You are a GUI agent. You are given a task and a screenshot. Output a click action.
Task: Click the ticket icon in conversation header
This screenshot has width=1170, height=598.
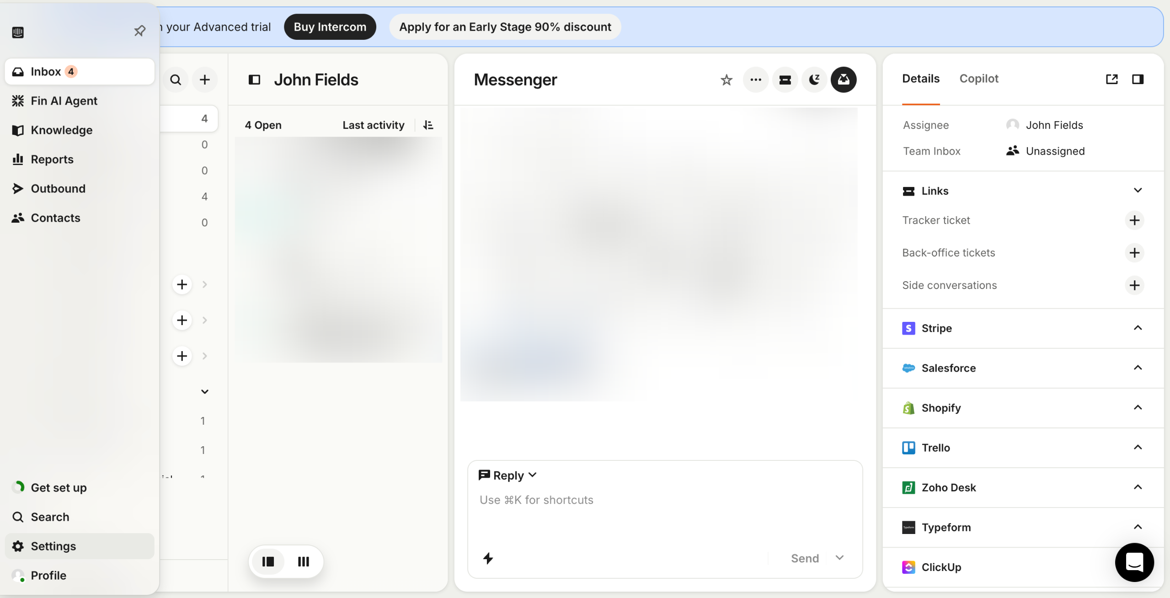point(785,80)
